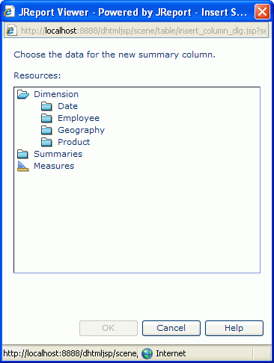The width and height of the screenshot is (274, 363).
Task: Click the Employee folder icon
Action: pyautogui.click(x=46, y=118)
